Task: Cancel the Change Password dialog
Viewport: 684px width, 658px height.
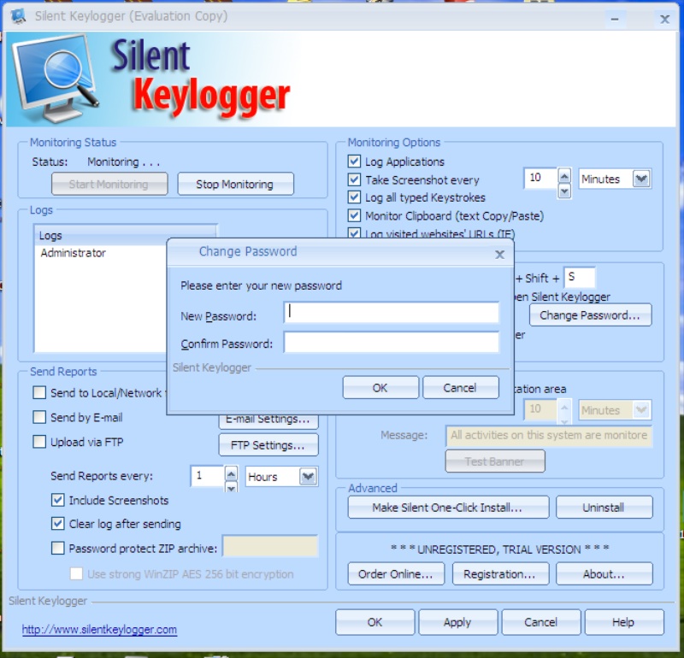Action: (460, 388)
